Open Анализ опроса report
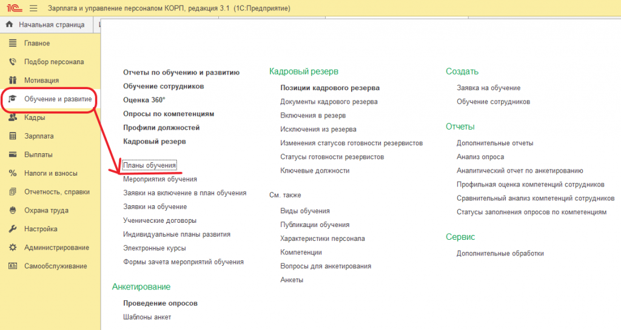The height and width of the screenshot is (330, 621). click(480, 157)
